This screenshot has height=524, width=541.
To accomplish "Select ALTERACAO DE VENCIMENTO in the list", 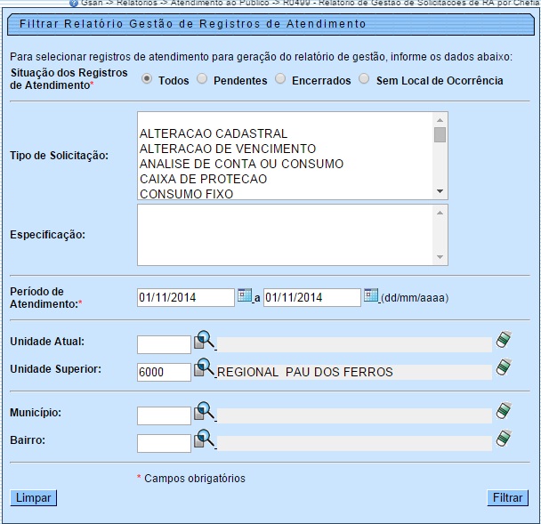I will point(228,149).
